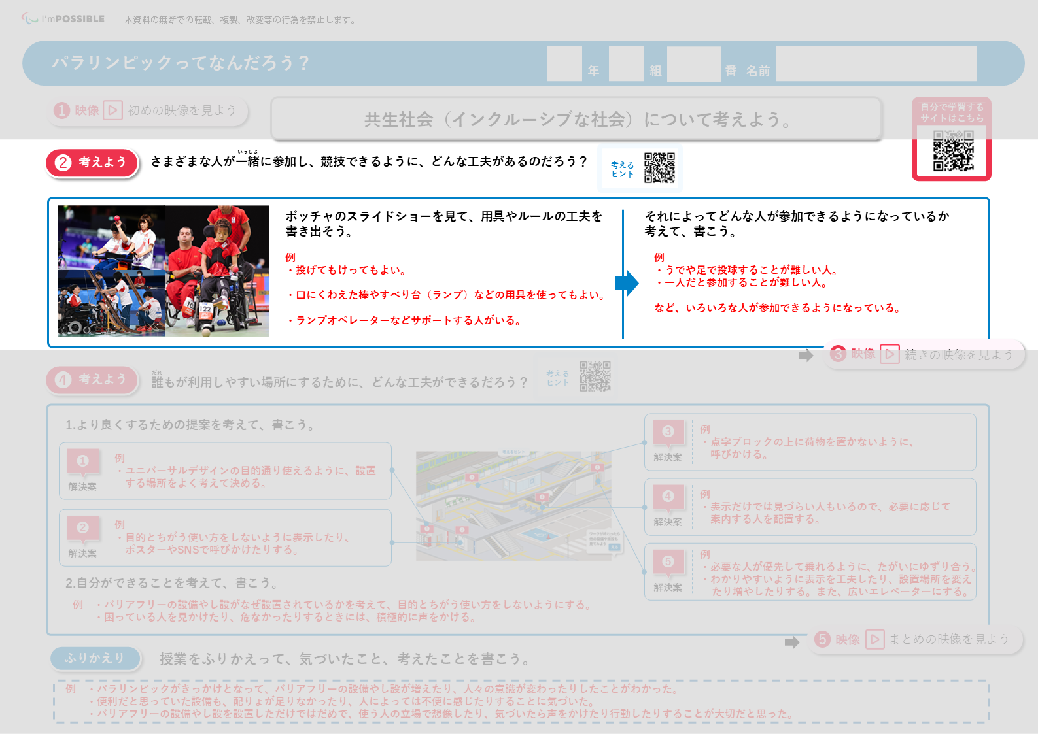The width and height of the screenshot is (1038, 734).
Task: Select the number 1 解決案 badge
Action: (x=83, y=461)
